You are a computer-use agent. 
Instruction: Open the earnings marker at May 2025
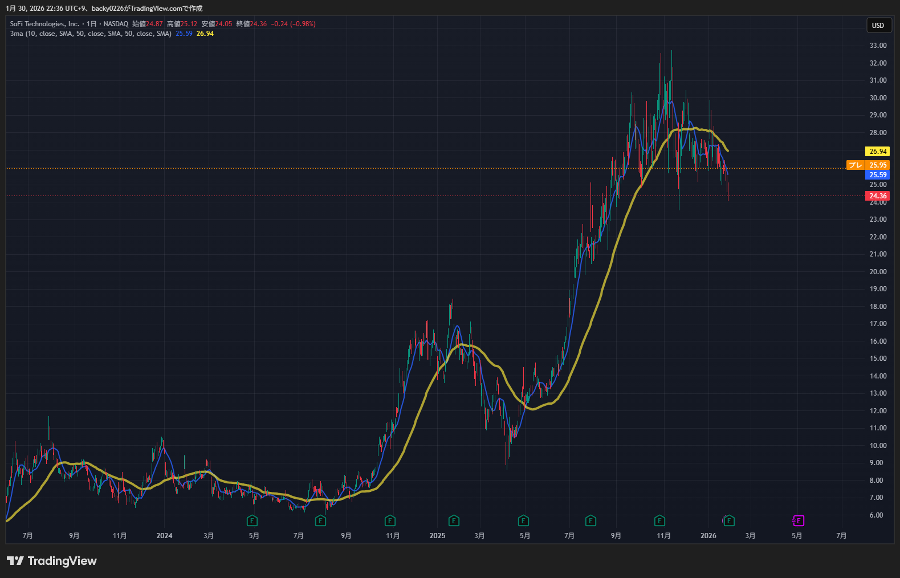(x=523, y=520)
